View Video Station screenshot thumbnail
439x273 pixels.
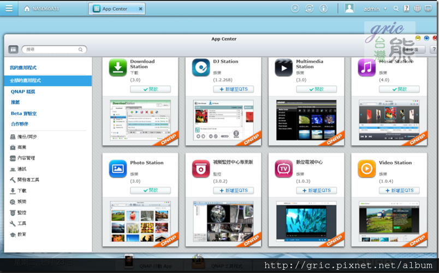pos(389,222)
